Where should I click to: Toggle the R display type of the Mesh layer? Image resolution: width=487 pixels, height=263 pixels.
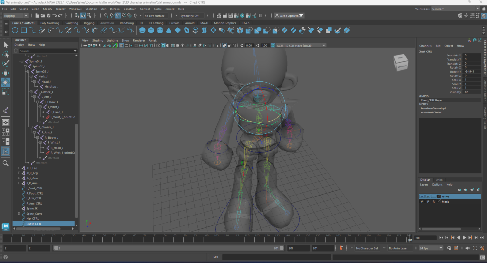[x=433, y=202]
